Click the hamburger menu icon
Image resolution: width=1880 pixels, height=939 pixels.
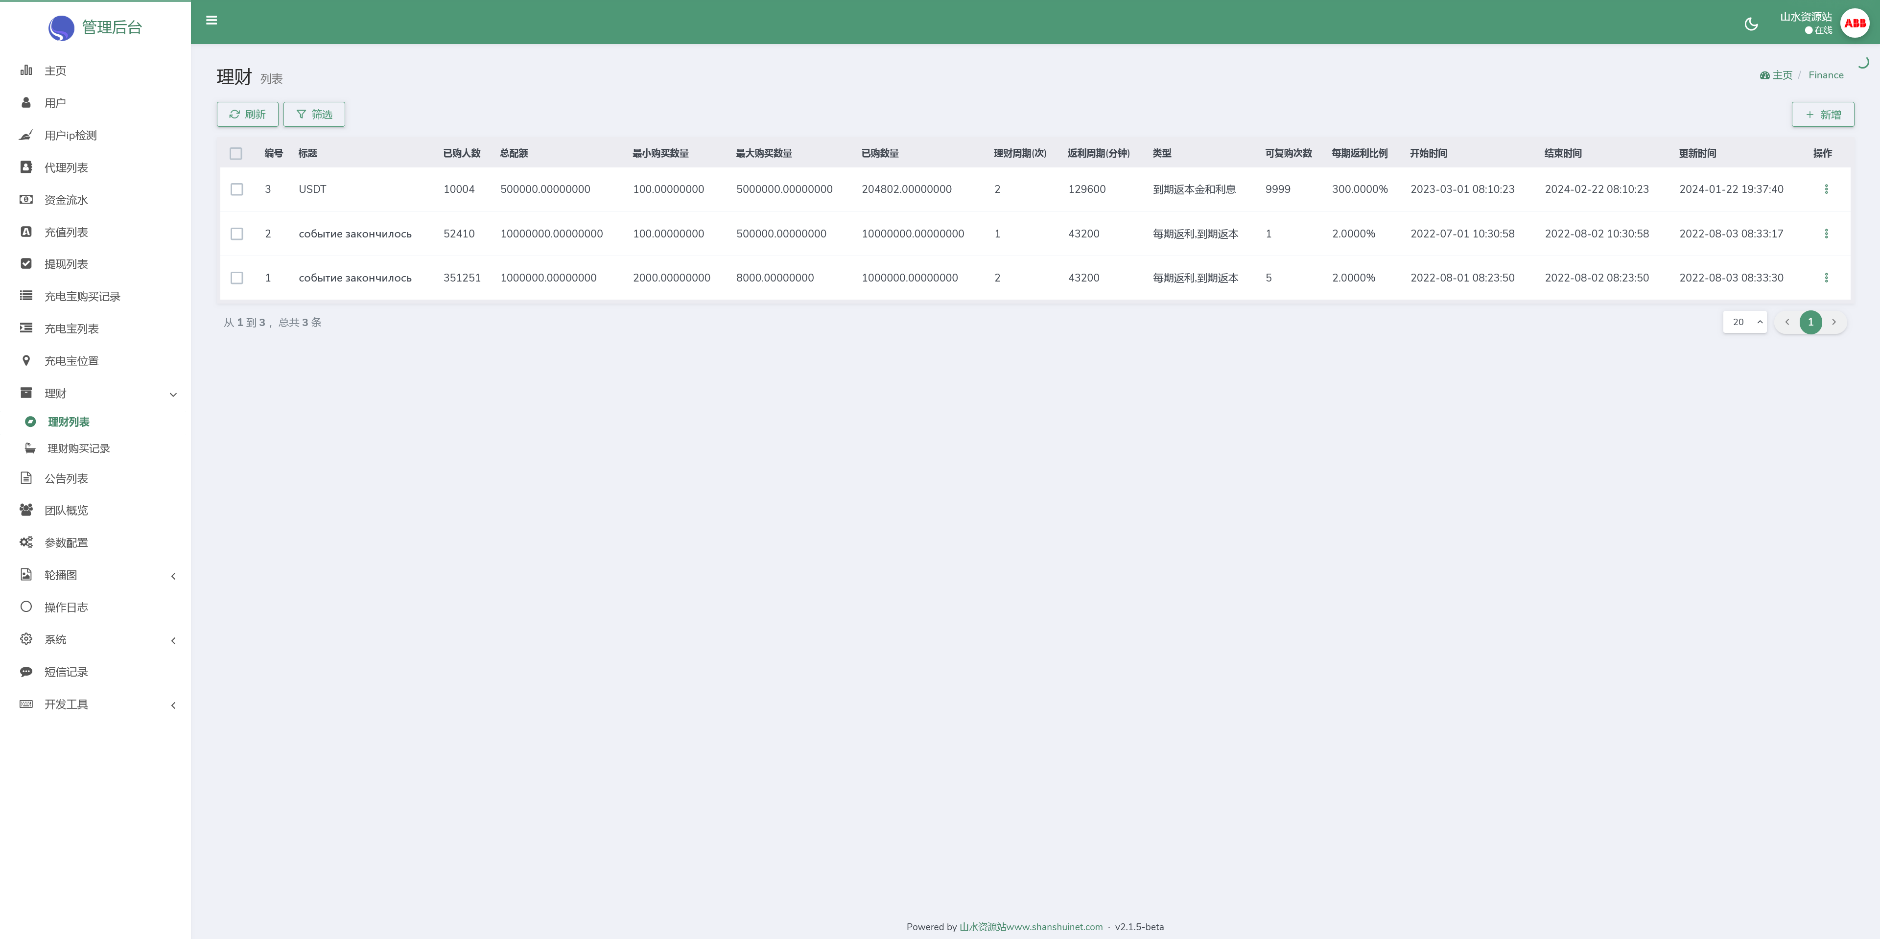click(211, 21)
